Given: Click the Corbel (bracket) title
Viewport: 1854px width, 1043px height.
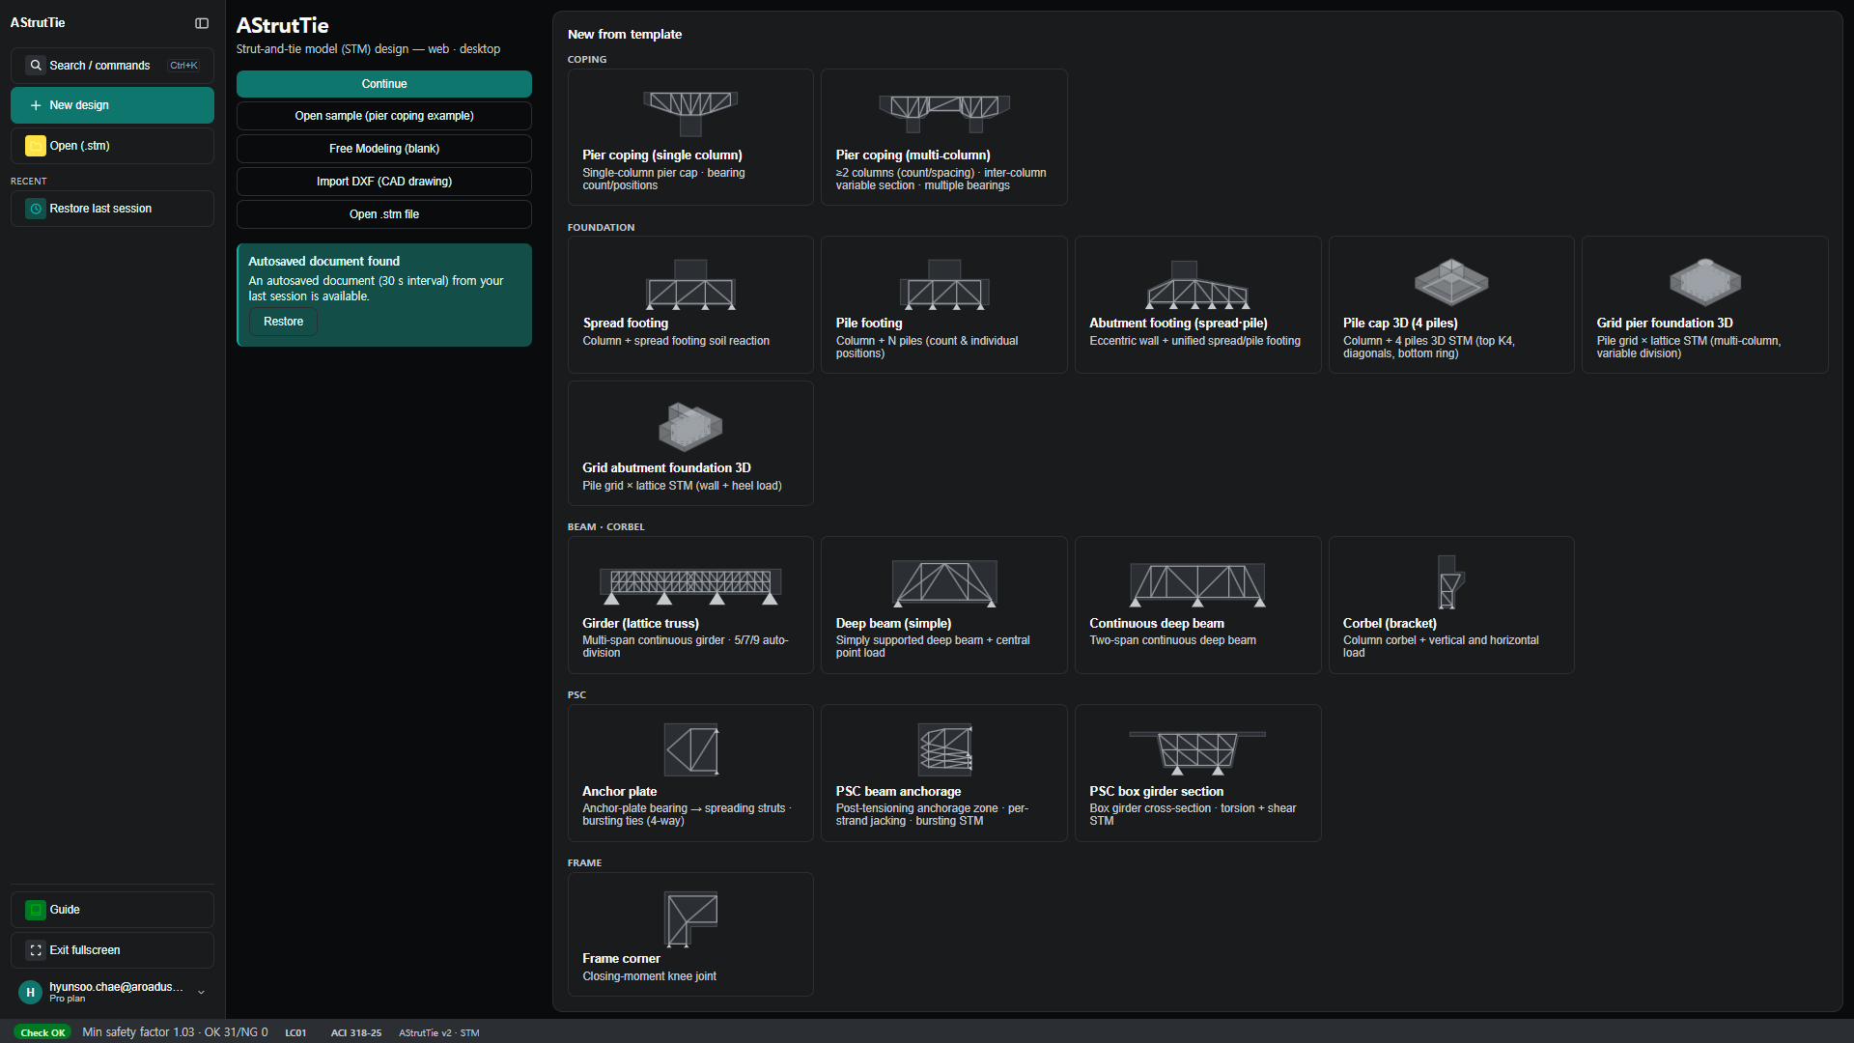Looking at the screenshot, I should pos(1390,623).
